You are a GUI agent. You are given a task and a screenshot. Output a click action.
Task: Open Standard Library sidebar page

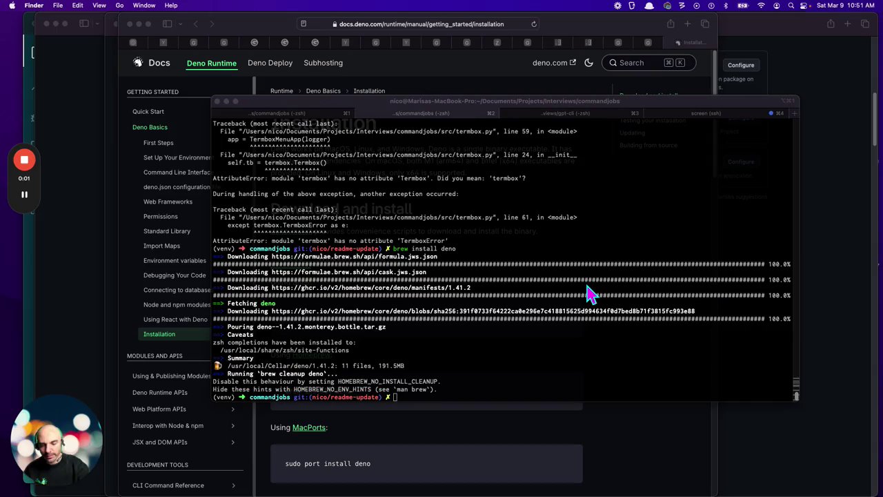(x=167, y=231)
